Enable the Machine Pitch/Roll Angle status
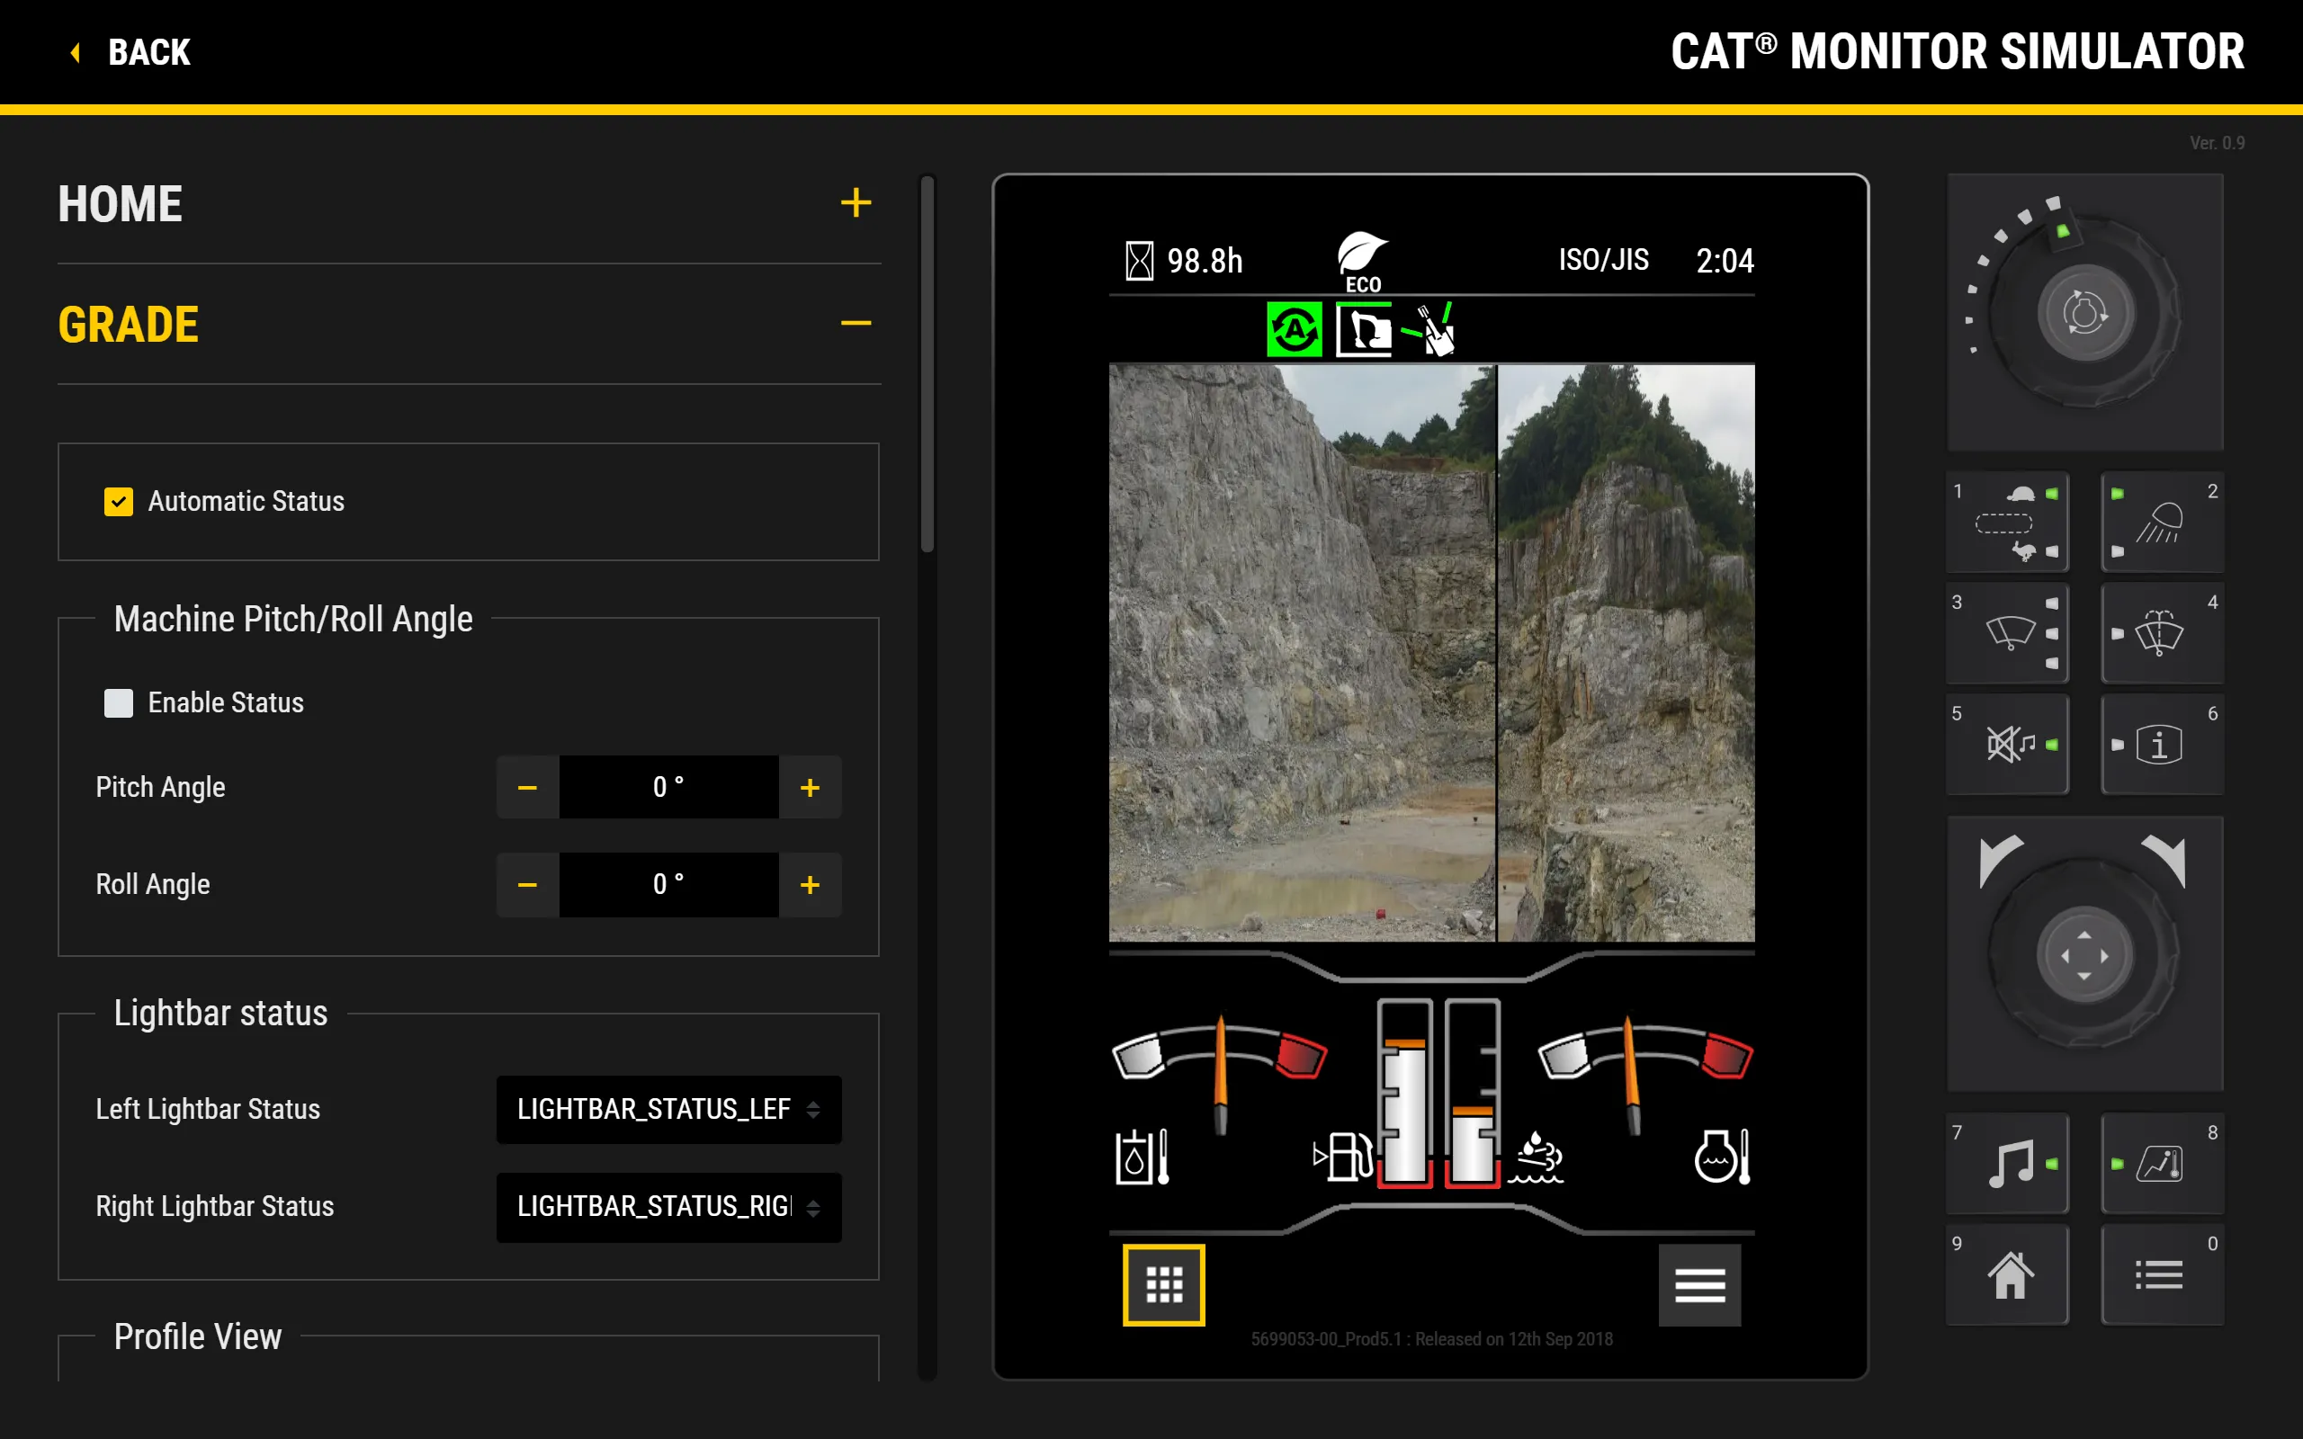 pyautogui.click(x=116, y=702)
